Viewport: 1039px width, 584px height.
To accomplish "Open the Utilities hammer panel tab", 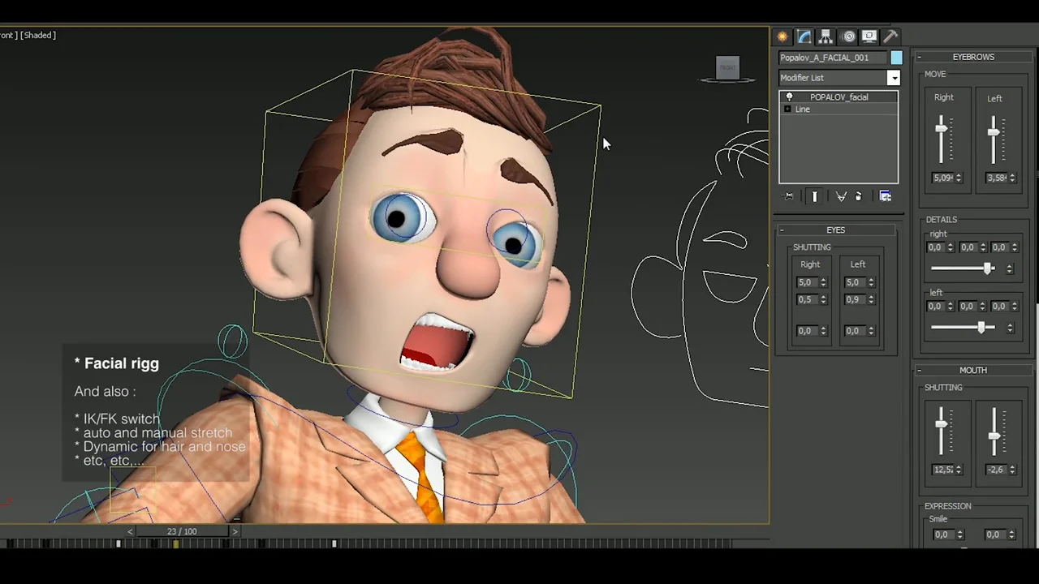I will [890, 36].
